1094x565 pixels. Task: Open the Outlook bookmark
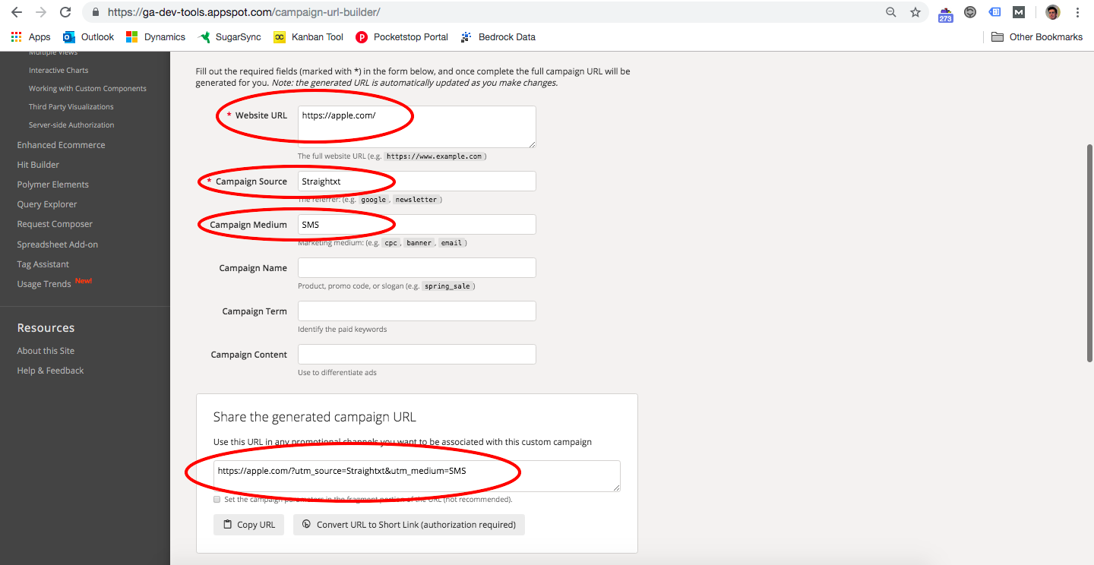point(87,36)
